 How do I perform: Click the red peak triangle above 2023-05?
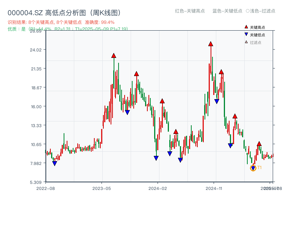[113, 56]
